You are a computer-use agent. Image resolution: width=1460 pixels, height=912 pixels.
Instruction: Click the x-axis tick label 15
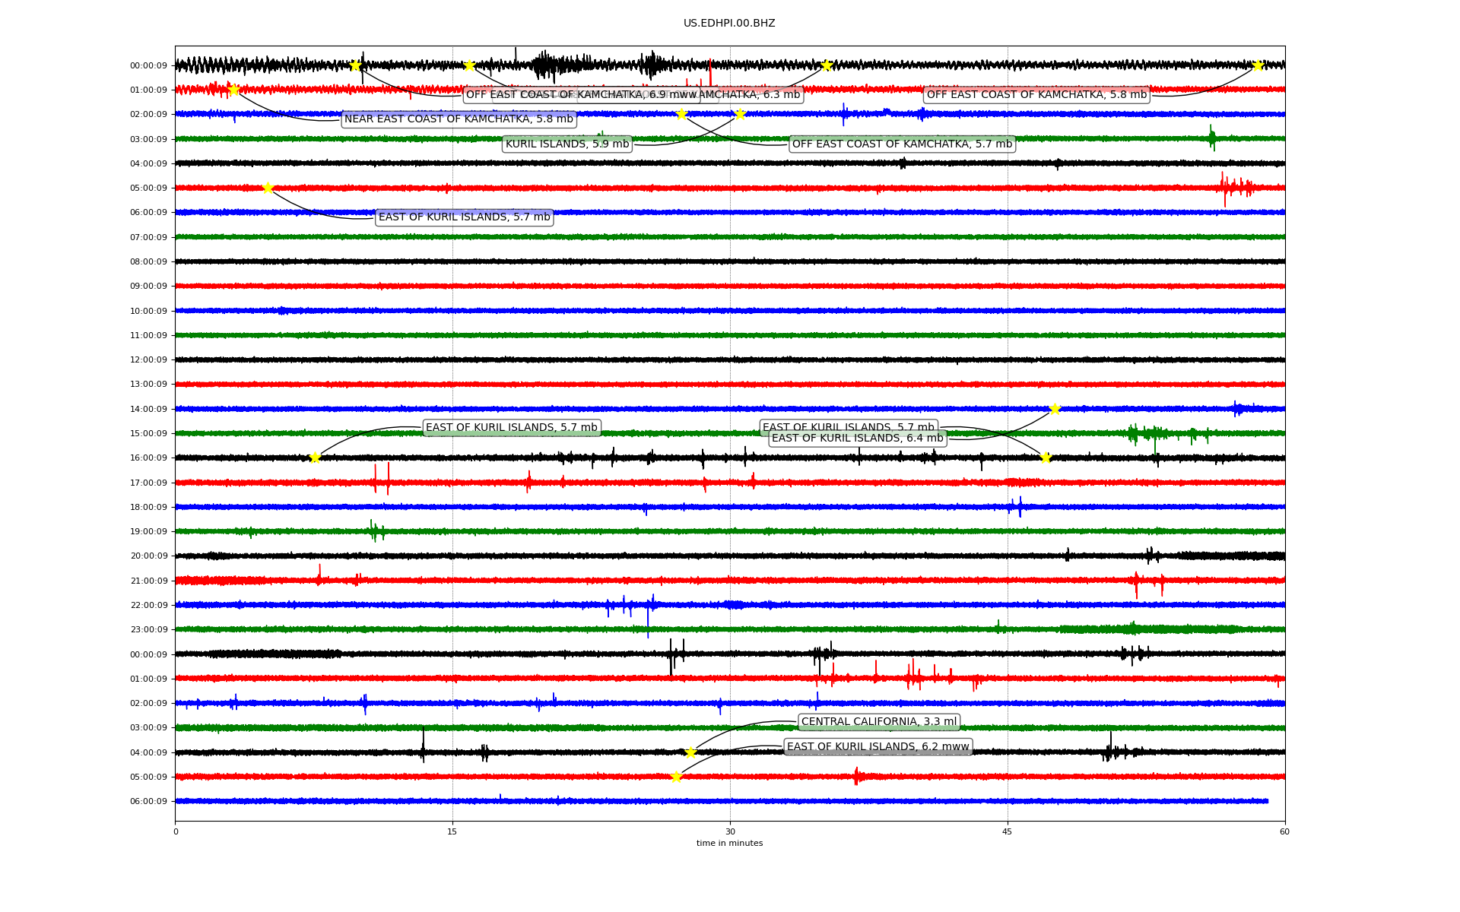click(x=452, y=831)
